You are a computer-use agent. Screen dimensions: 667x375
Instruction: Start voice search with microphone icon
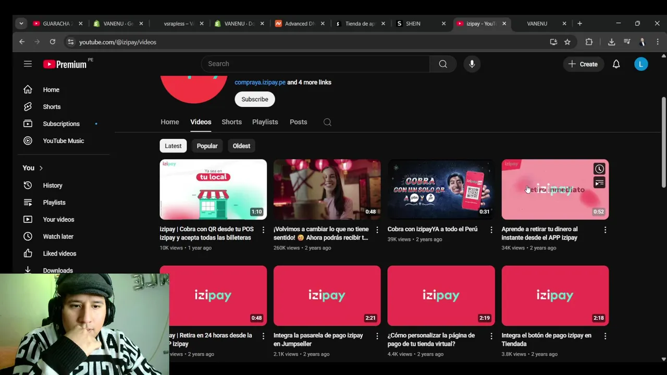coord(472,64)
